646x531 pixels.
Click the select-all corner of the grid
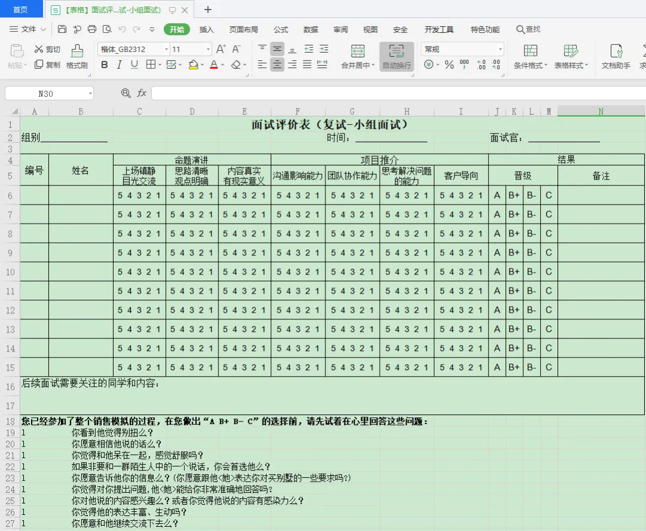pos(15,111)
